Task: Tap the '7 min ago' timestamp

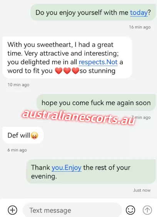Action: (x=141, y=118)
